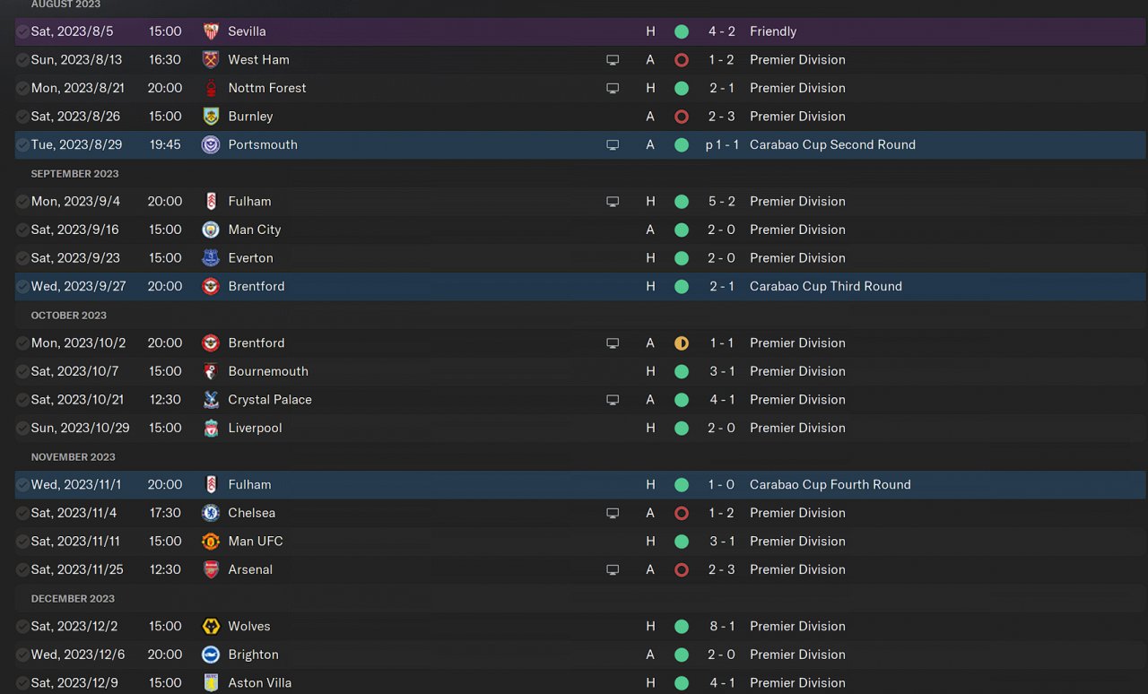Viewport: 1148px width, 694px height.
Task: Click the Sevilla club badge
Action: [x=211, y=31]
